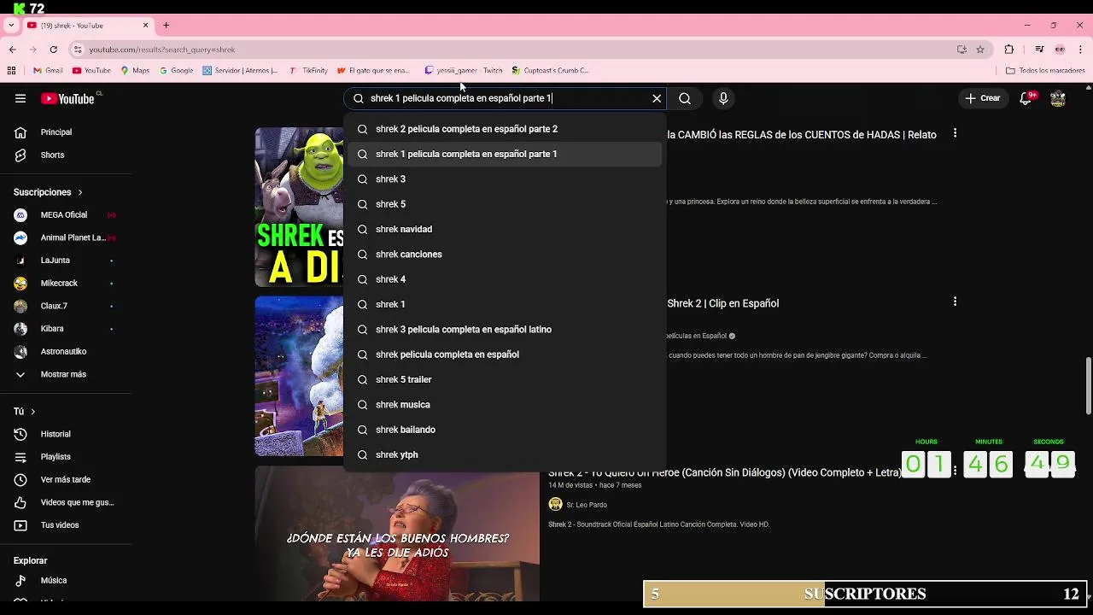Open the Chrome three-dot menu
The width and height of the screenshot is (1093, 615).
[1081, 50]
